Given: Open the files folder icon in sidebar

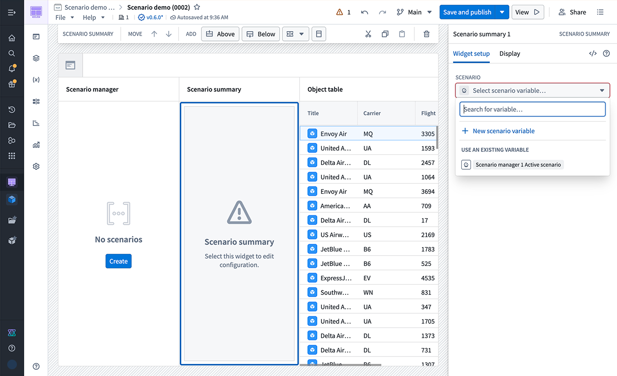Looking at the screenshot, I should coord(12,125).
